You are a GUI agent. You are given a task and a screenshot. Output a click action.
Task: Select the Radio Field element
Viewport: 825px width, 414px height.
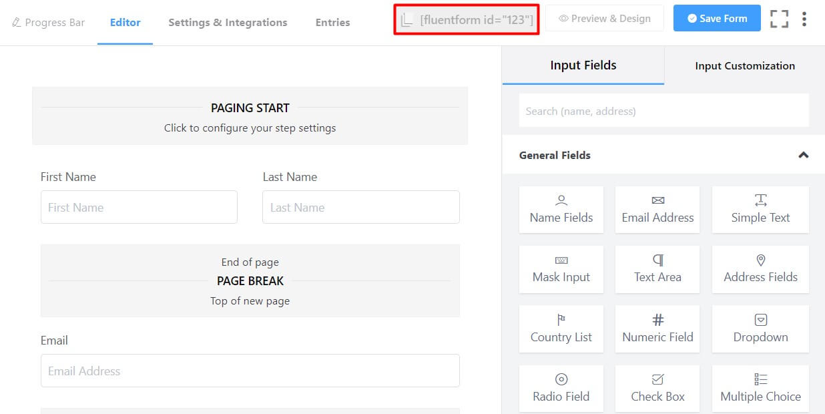(x=561, y=388)
